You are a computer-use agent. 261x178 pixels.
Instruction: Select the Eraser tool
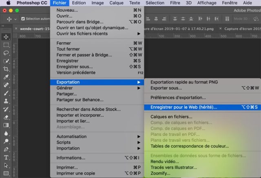point(6,117)
